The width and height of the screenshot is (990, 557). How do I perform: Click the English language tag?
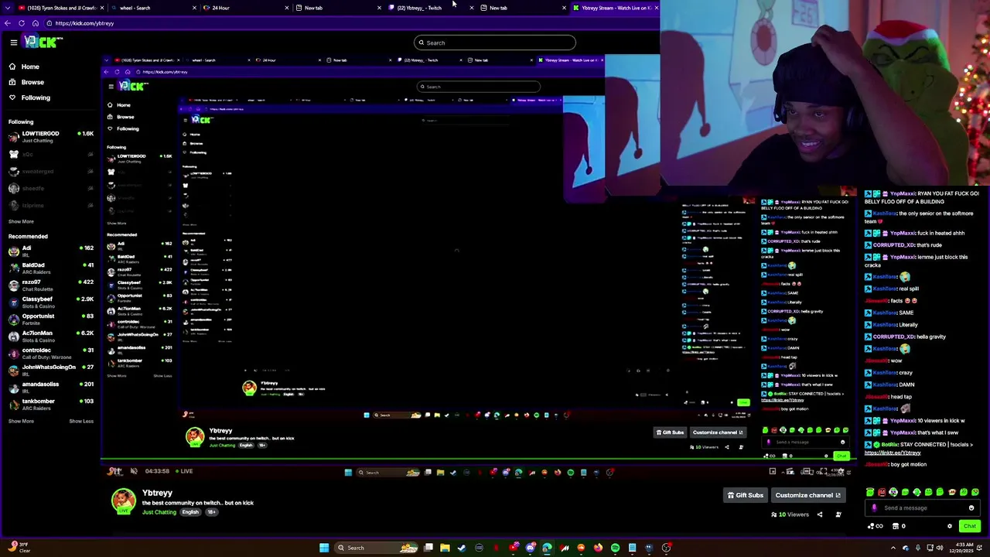click(x=190, y=512)
